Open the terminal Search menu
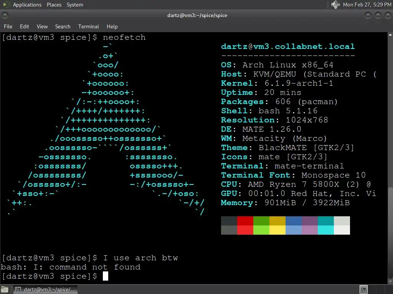Screen dimensions: 393x294 [63, 26]
